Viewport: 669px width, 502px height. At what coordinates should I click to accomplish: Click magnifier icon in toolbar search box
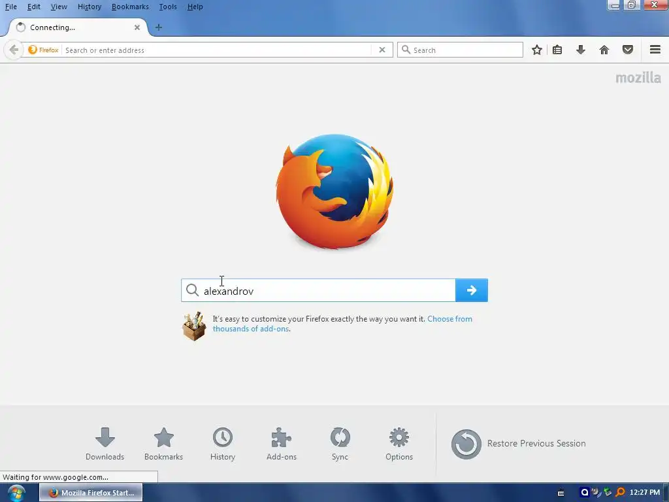[x=406, y=50]
